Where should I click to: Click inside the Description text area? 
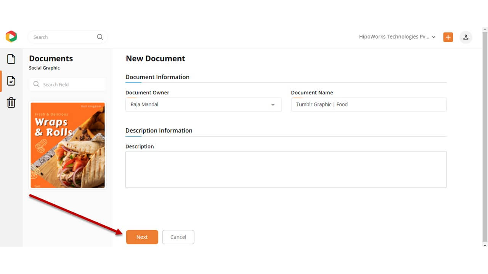(x=286, y=169)
